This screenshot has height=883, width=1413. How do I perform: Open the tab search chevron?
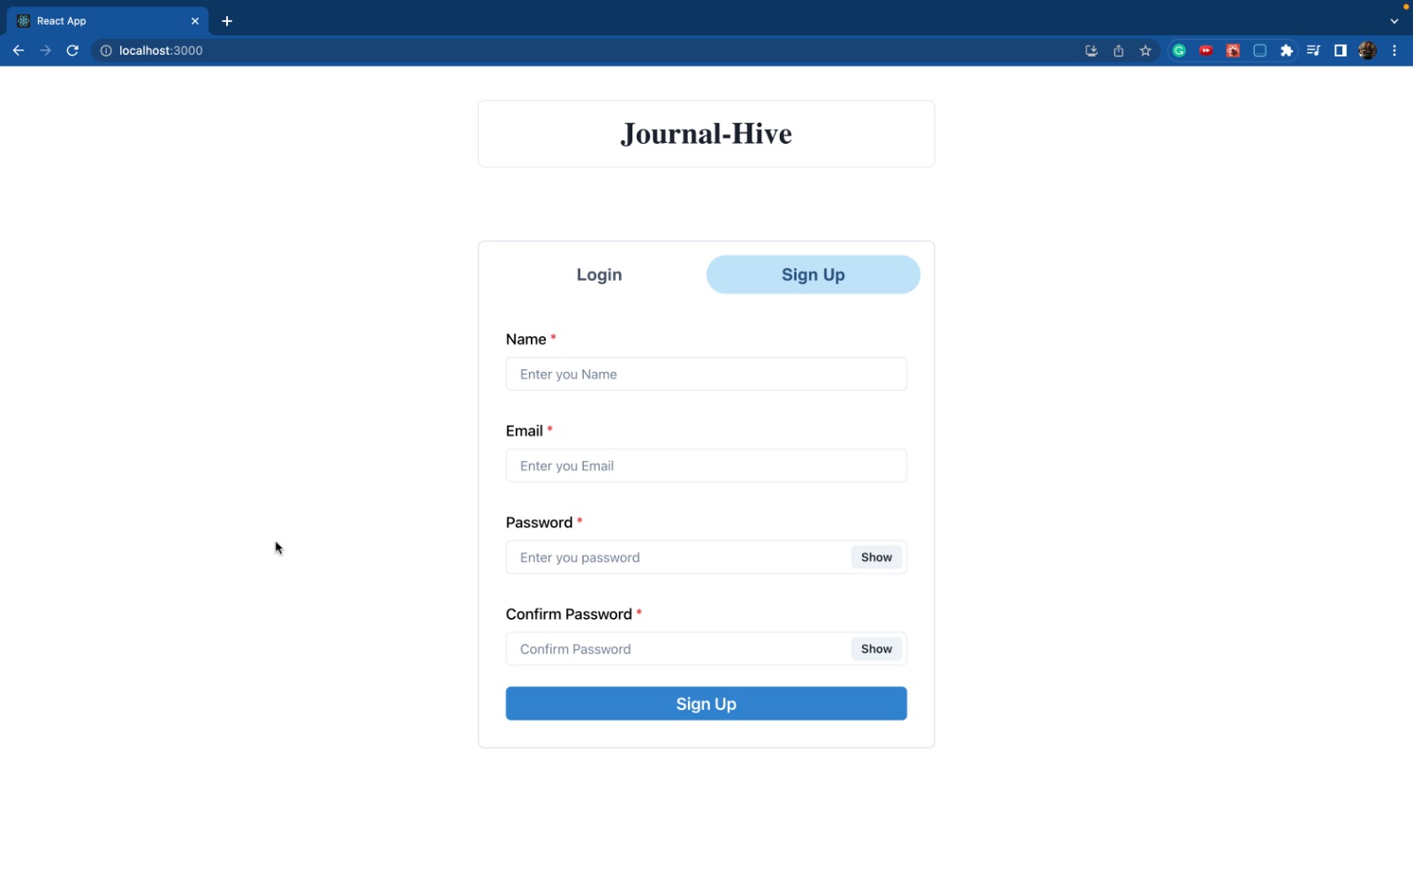[x=1394, y=20]
